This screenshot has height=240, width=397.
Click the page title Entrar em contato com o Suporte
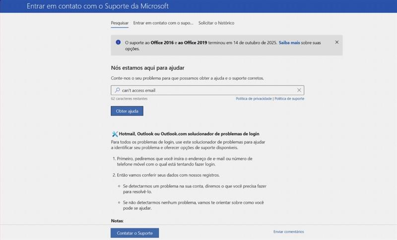coord(97,6)
